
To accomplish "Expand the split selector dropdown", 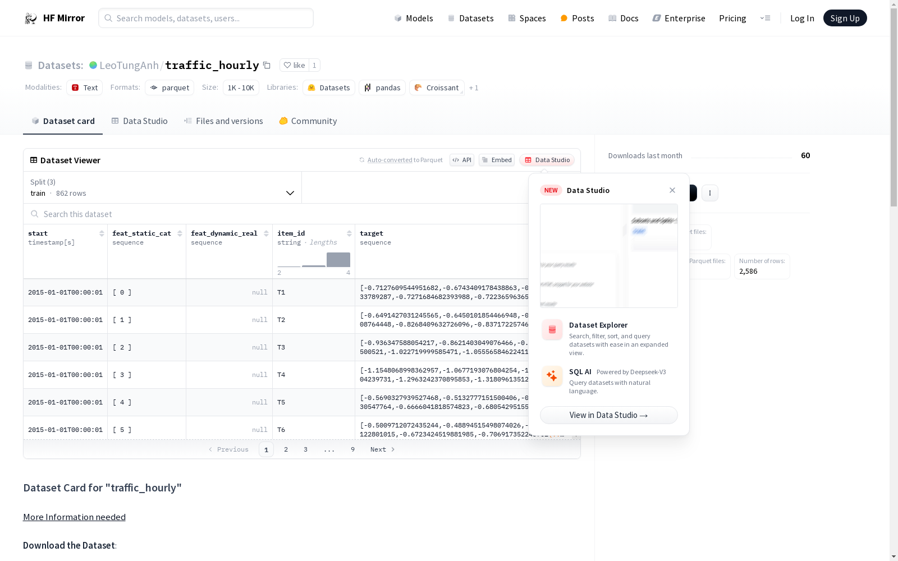I will click(162, 187).
